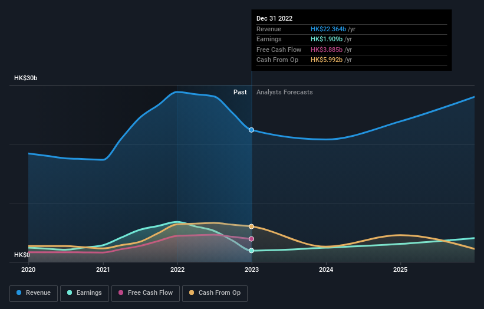Click the Revenue row label in tooltip
The width and height of the screenshot is (484, 309).
pyautogui.click(x=269, y=29)
